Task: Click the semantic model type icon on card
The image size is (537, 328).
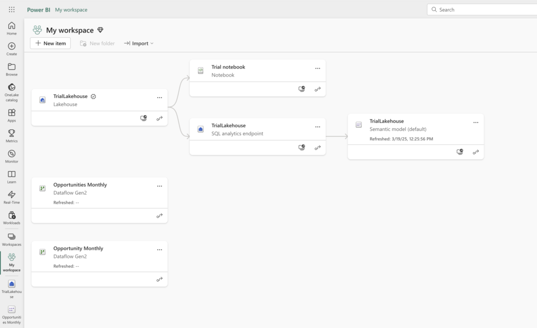Action: point(359,125)
